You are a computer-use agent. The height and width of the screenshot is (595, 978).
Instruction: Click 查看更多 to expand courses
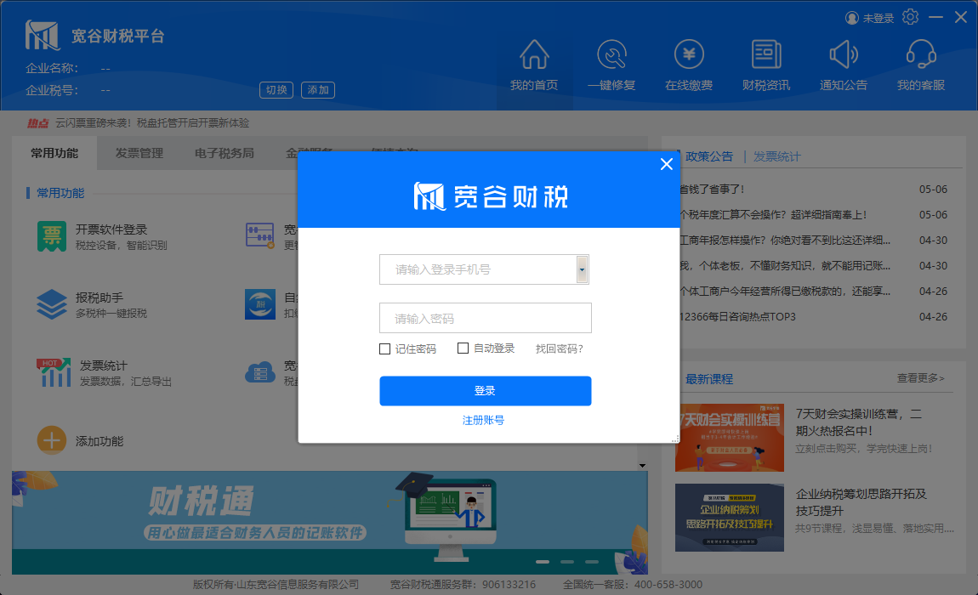(x=920, y=378)
